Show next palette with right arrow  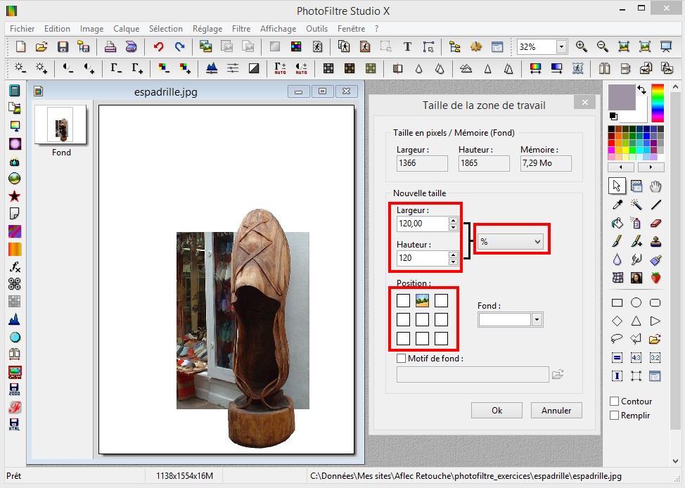pos(651,167)
